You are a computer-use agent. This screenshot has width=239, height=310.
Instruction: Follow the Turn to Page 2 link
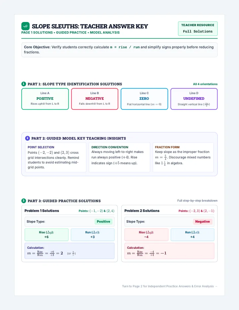(170, 286)
